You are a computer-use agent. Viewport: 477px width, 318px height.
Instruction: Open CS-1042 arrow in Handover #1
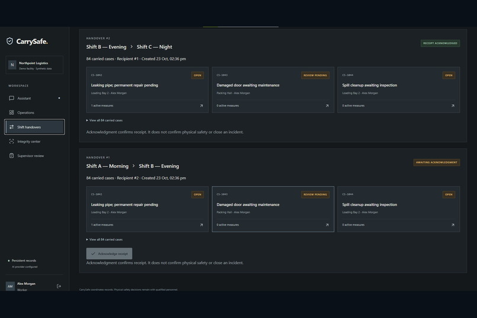coord(201,225)
